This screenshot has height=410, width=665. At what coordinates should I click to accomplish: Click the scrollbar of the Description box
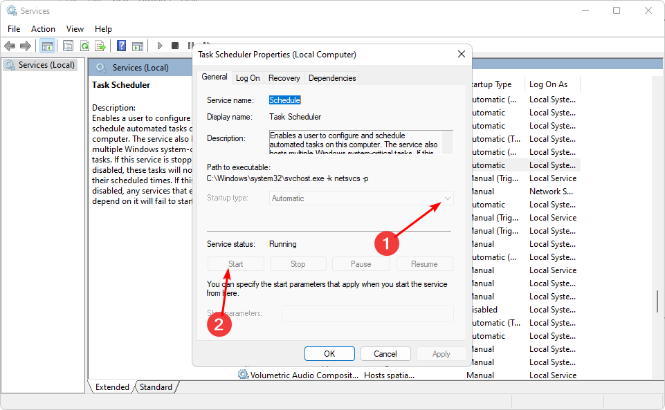[448, 142]
